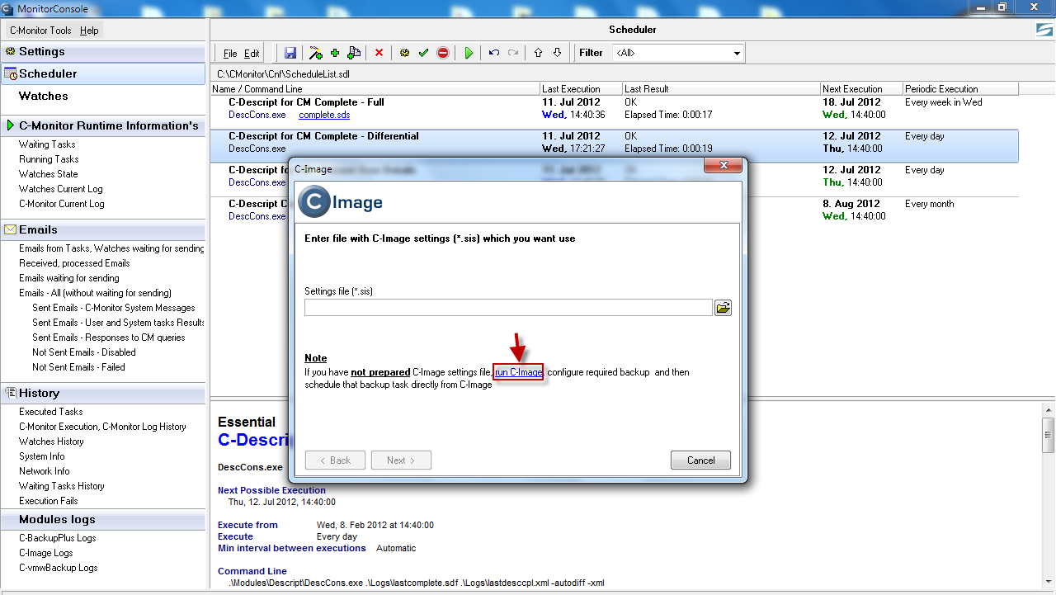Image resolution: width=1056 pixels, height=595 pixels.
Task: Click the green checkmark enable icon
Action: pyautogui.click(x=423, y=53)
